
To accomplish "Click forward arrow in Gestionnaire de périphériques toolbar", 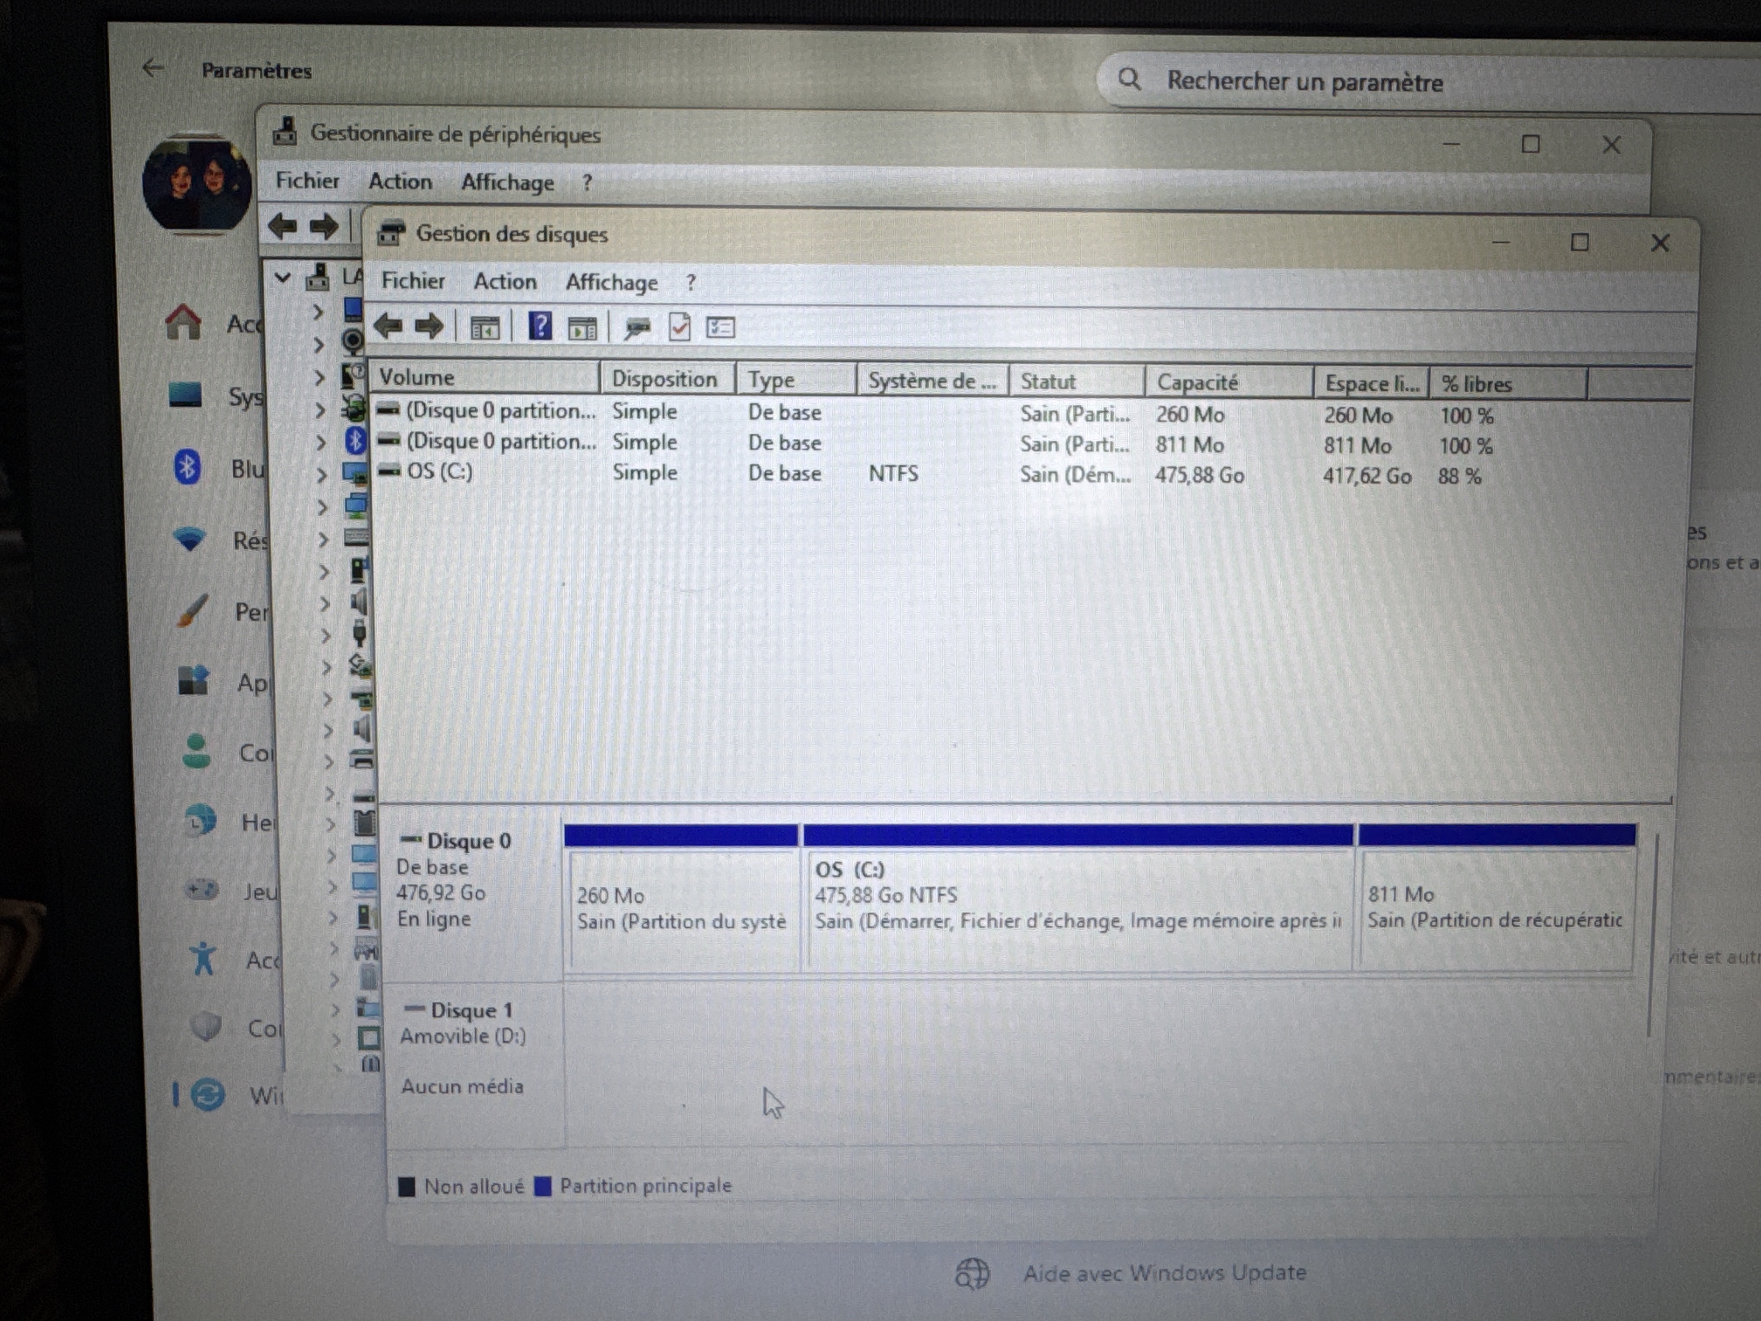I will coord(324,227).
